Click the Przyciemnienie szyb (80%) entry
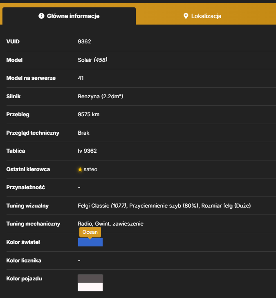Viewport: 276px width, 298px height. click(x=164, y=205)
